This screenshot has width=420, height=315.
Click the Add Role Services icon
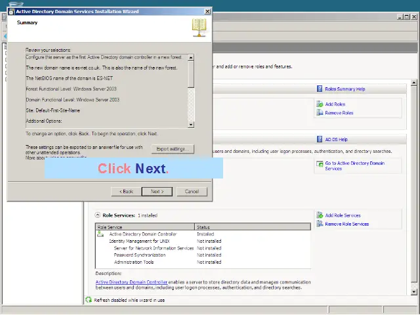320,215
